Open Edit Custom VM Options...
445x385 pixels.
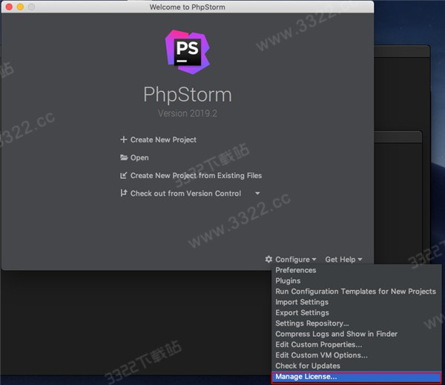[x=357, y=355]
